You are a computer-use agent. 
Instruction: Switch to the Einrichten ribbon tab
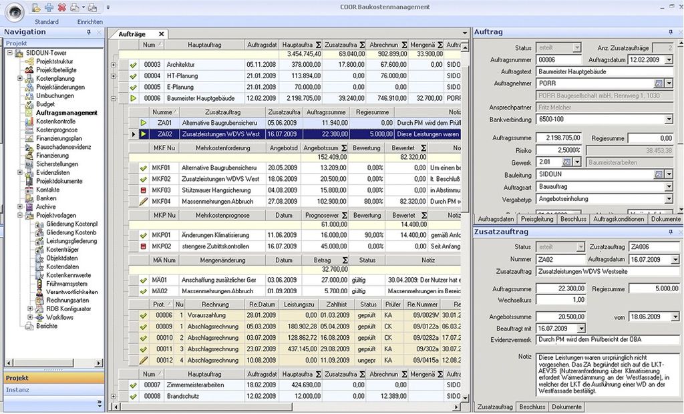(x=90, y=22)
